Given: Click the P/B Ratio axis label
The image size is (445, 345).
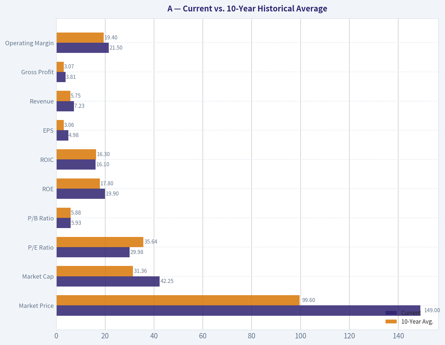Looking at the screenshot, I should point(41,218).
